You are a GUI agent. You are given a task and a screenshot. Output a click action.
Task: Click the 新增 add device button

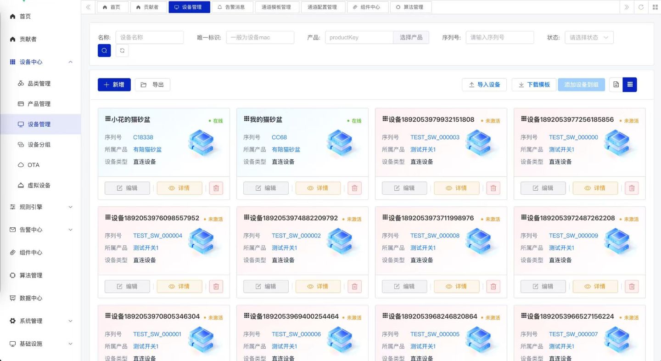click(114, 85)
